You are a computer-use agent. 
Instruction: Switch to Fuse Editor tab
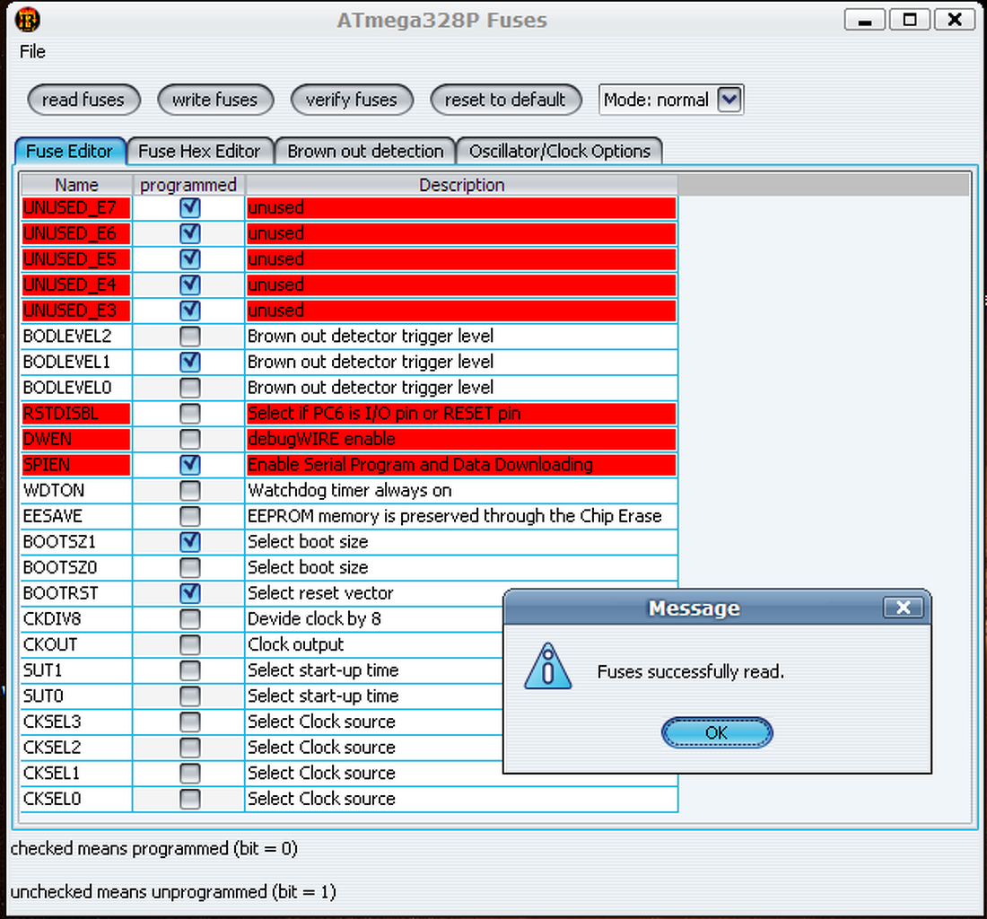(70, 151)
